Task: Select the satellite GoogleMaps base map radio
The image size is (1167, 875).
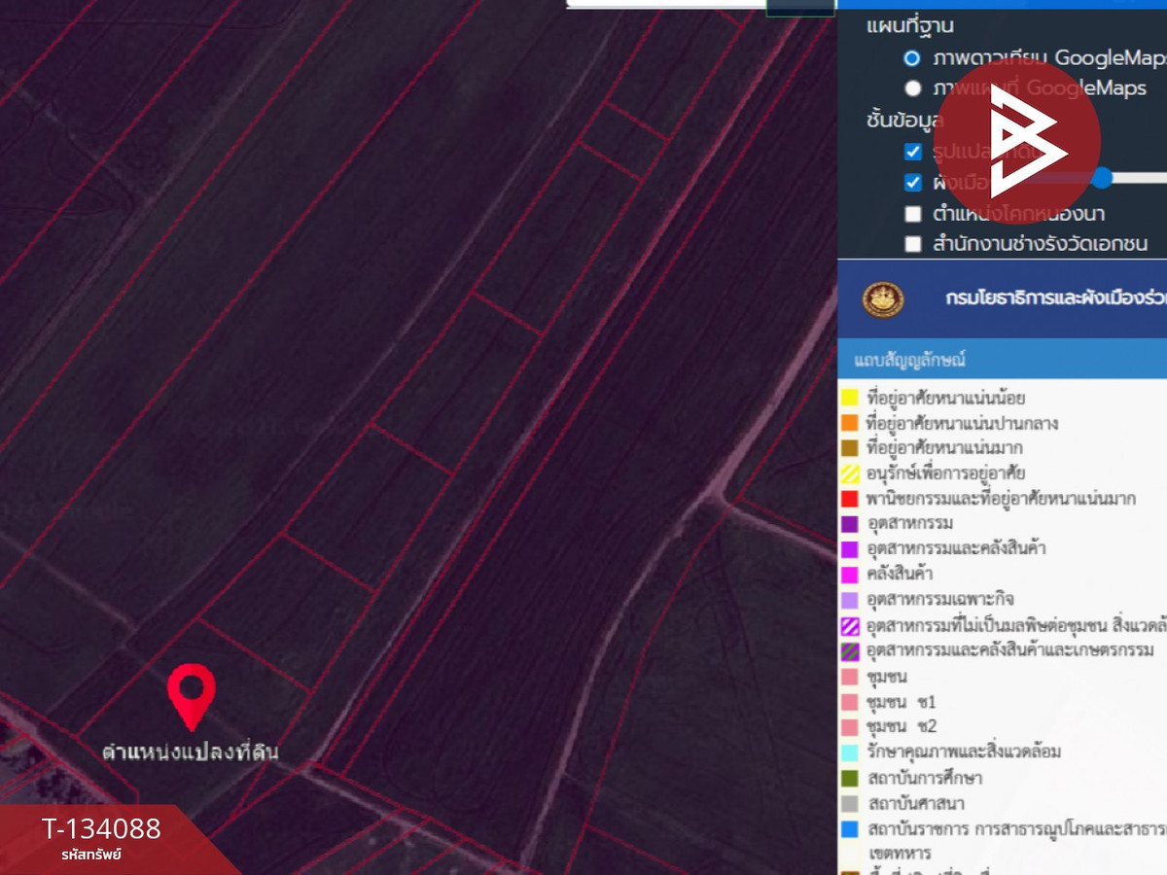Action: click(x=912, y=57)
